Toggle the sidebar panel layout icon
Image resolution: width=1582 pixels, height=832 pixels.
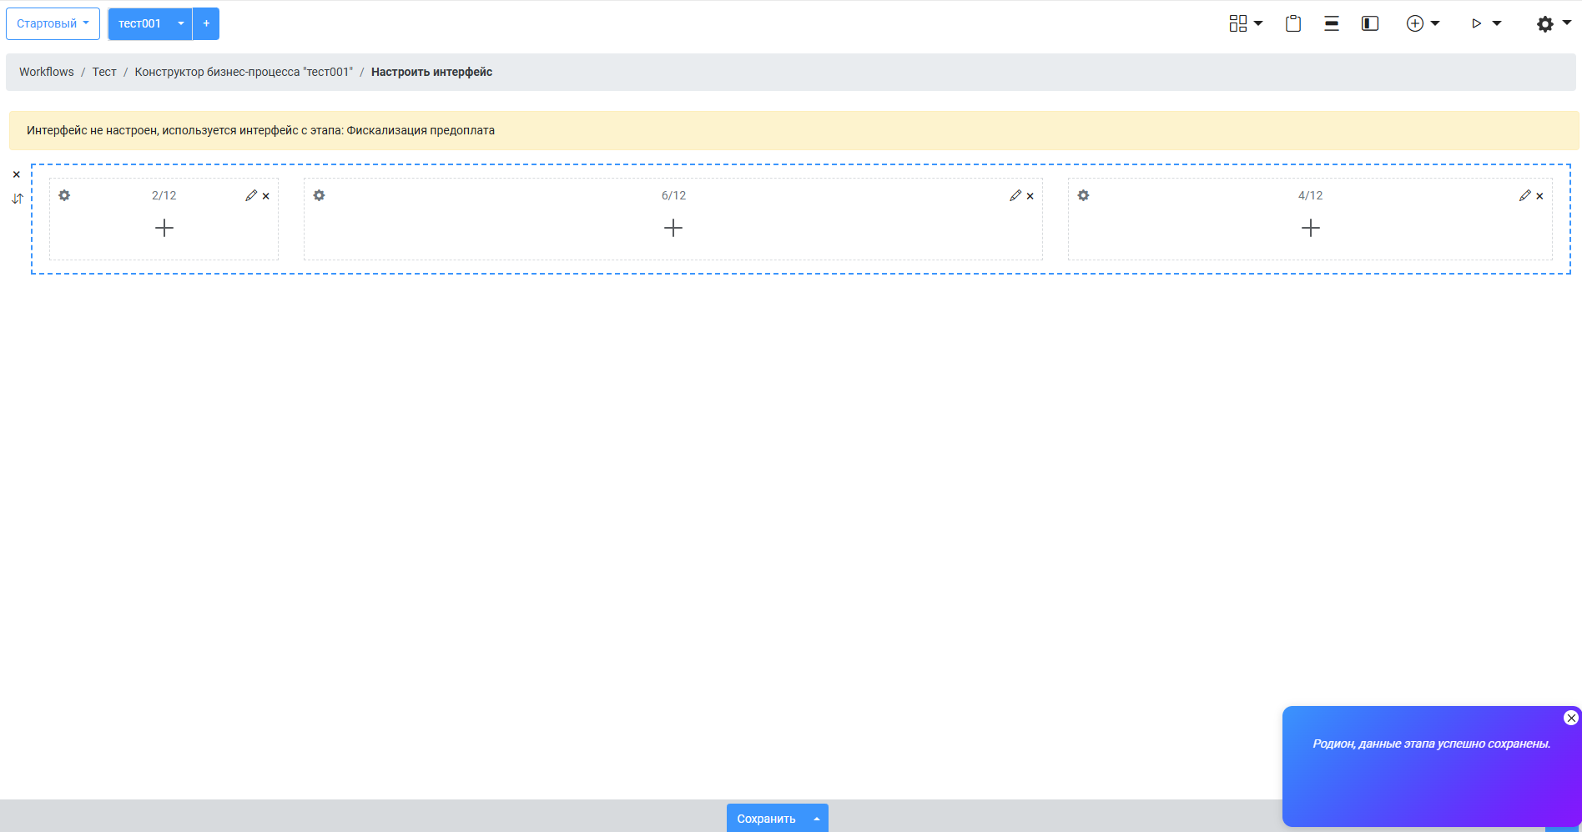coord(1369,23)
